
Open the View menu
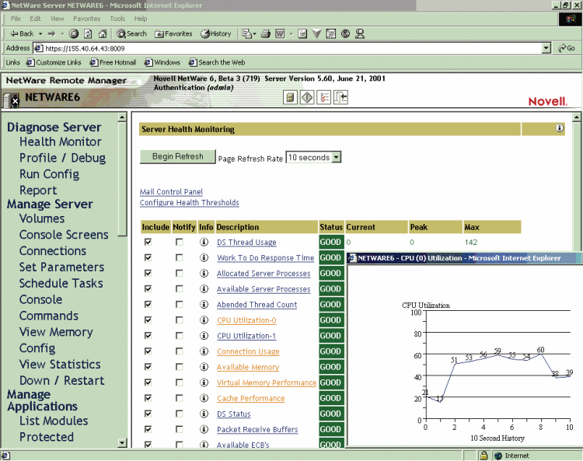tap(58, 19)
